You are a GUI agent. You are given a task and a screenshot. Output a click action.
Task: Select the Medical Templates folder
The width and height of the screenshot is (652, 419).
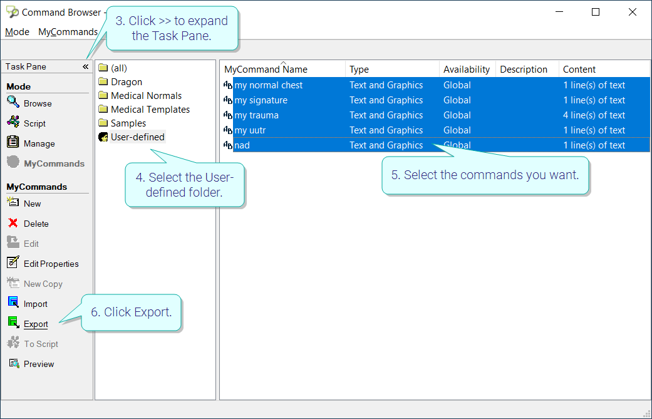(x=150, y=110)
